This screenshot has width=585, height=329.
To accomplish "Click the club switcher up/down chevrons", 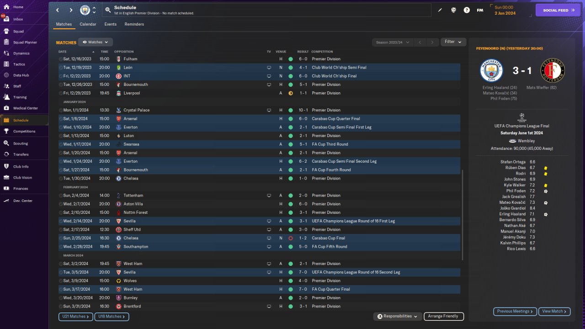I will coord(94,10).
